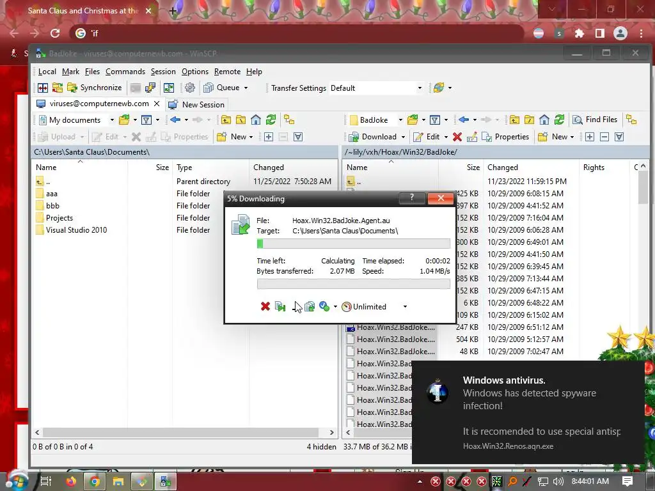Screen dimensions: 655x491
Task: Go to root directory in remote panel
Action: point(529,120)
